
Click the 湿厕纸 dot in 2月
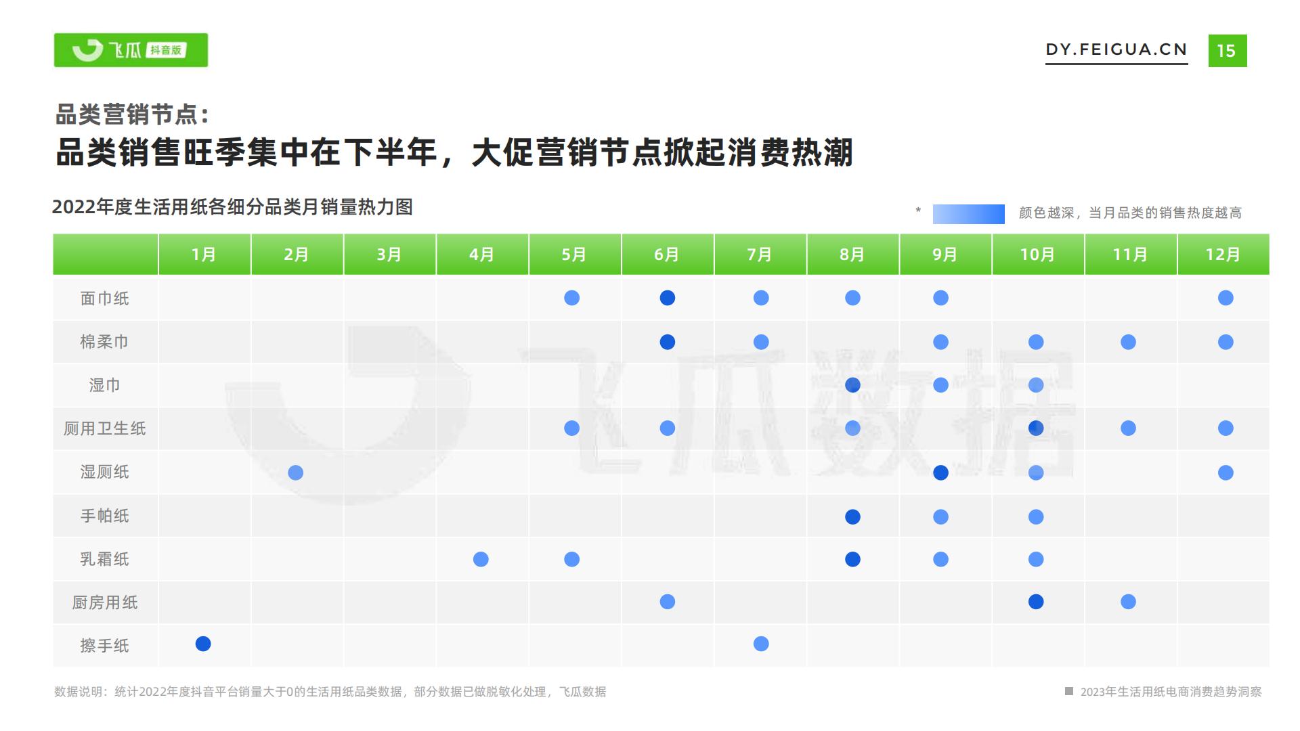point(295,472)
